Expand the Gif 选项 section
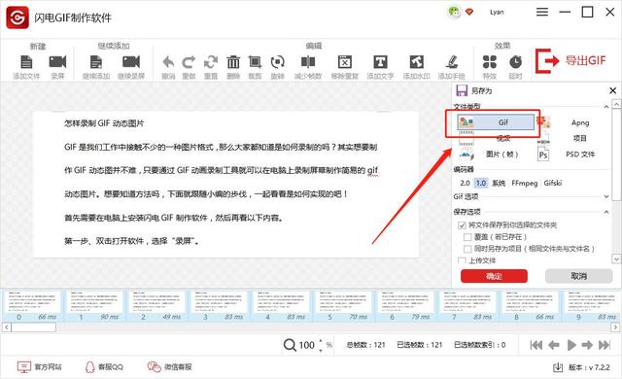Viewport: 622px width, 379px height. pyautogui.click(x=606, y=196)
